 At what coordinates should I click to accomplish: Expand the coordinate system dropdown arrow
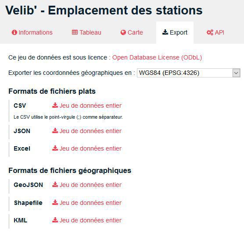(x=236, y=73)
